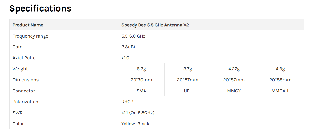Select the Polarization row label
Image resolution: width=312 pixels, height=138 pixels.
coord(25,102)
